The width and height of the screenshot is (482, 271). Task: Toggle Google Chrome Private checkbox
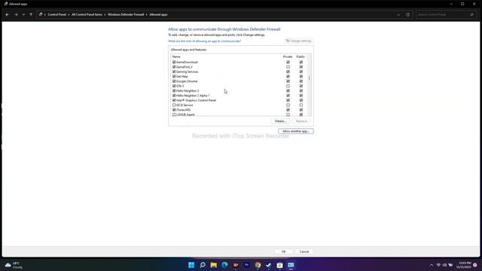click(288, 81)
